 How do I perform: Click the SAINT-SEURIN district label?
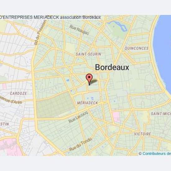(x=88, y=54)
